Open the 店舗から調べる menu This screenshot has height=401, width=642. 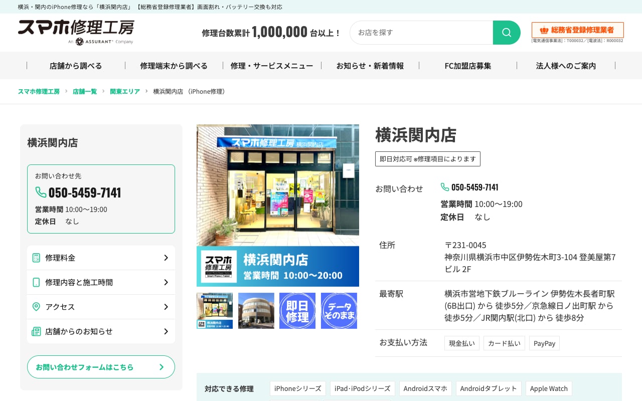[x=76, y=66]
